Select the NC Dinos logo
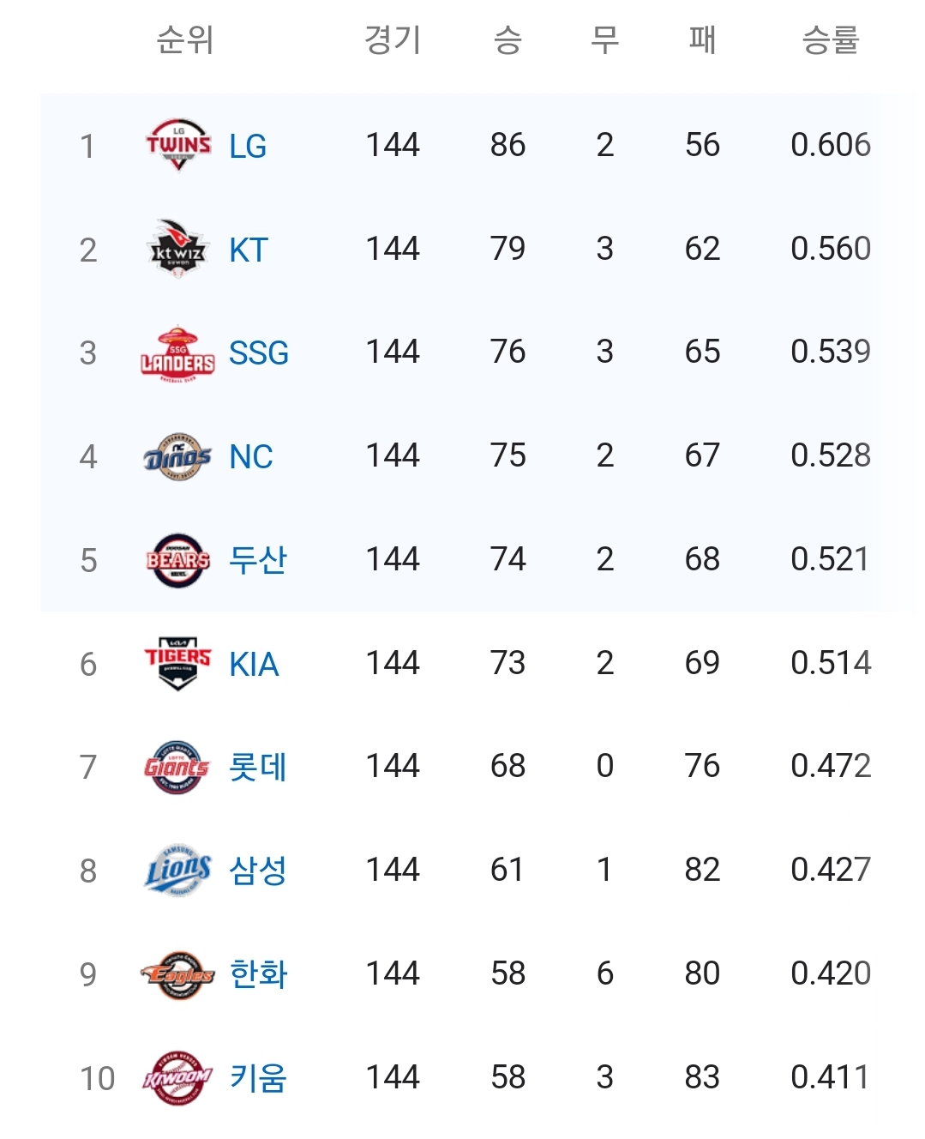The image size is (925, 1139). coord(177,456)
